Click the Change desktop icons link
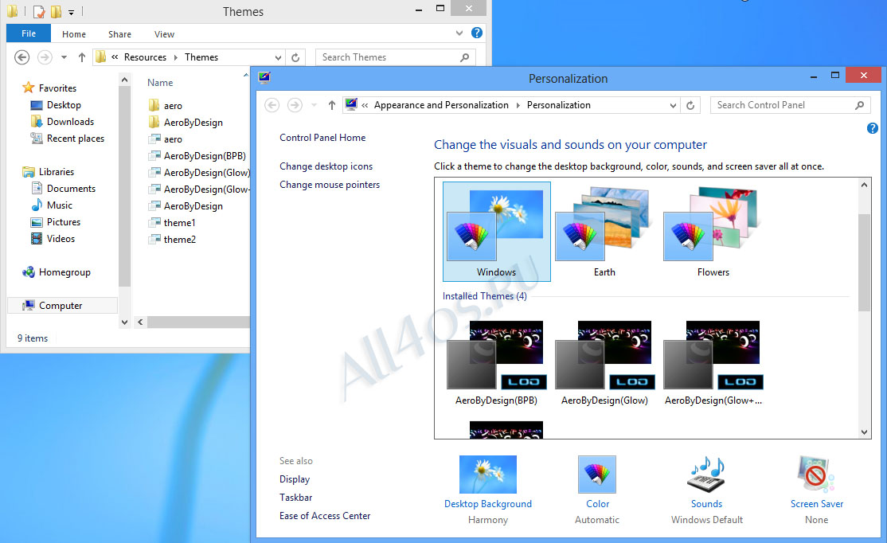This screenshot has width=887, height=543. [326, 166]
